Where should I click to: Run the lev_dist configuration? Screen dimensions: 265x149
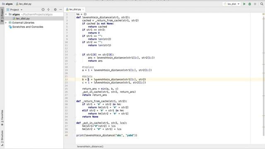click(244, 4)
